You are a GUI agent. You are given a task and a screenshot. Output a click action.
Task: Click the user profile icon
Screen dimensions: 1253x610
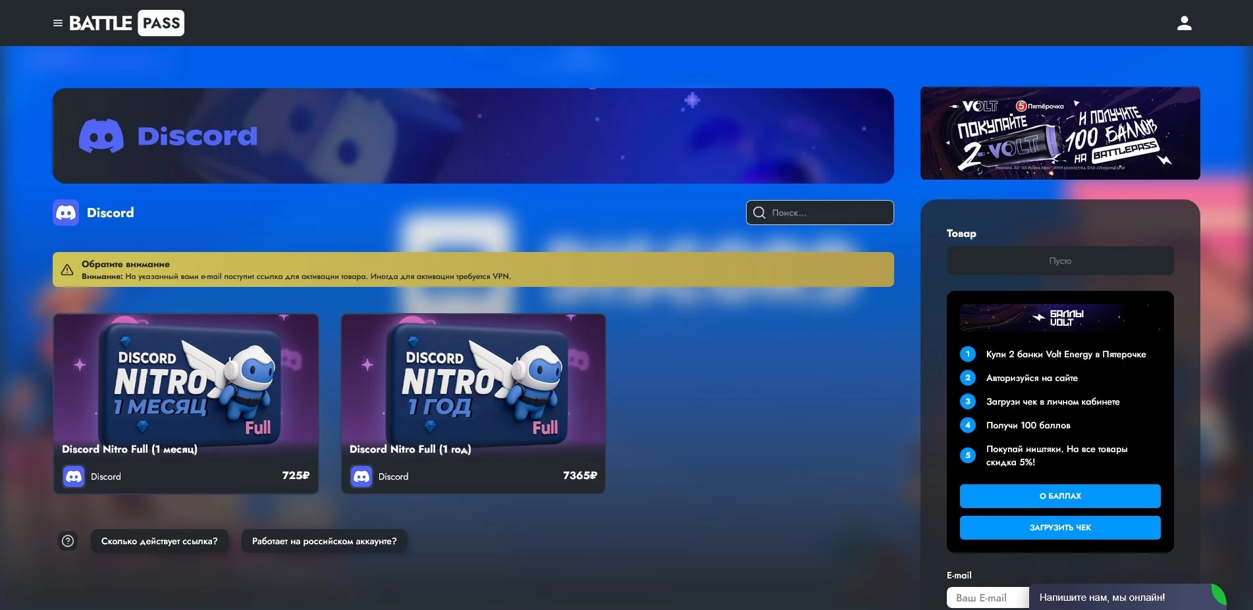click(x=1184, y=23)
